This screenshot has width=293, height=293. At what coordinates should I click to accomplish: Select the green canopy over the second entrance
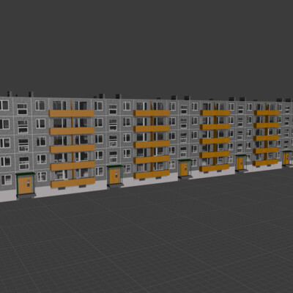[115, 166]
